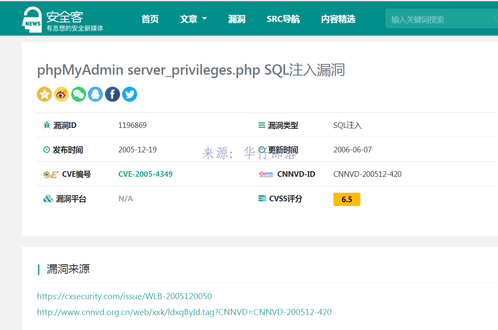
Task: Open the 文章 menu
Action: [x=189, y=19]
